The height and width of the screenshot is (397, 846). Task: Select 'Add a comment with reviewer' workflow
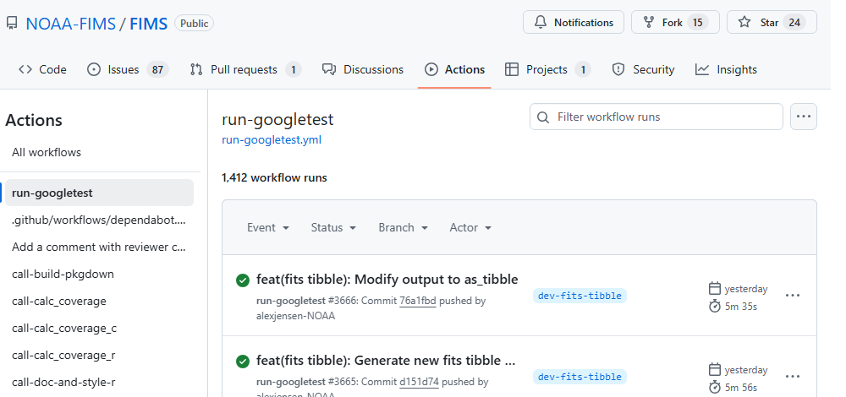pyautogui.click(x=99, y=247)
